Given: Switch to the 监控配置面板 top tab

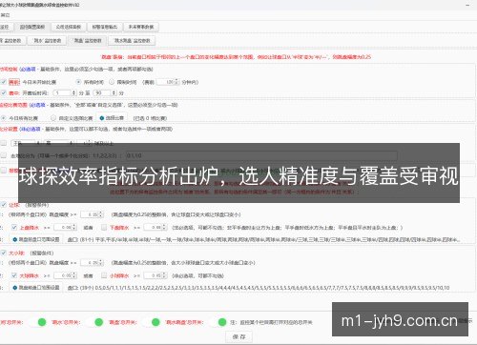Looking at the screenshot, I should pyautogui.click(x=32, y=27).
